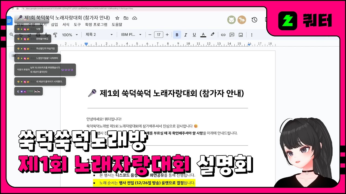This screenshot has height=194, width=346.
Task: Click the 10,000치즈 donation notification
Action: pos(45,70)
